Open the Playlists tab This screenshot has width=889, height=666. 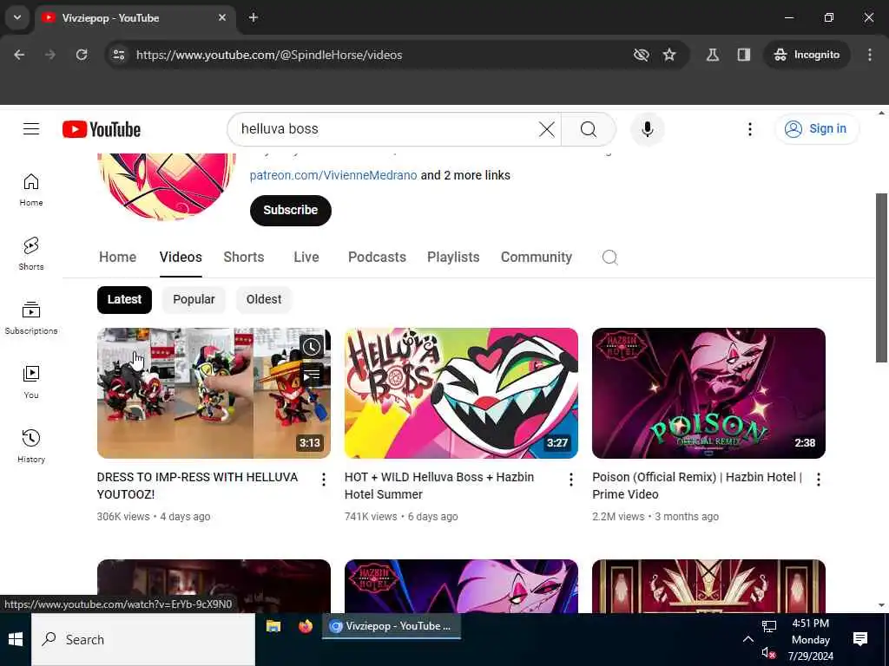tap(453, 257)
